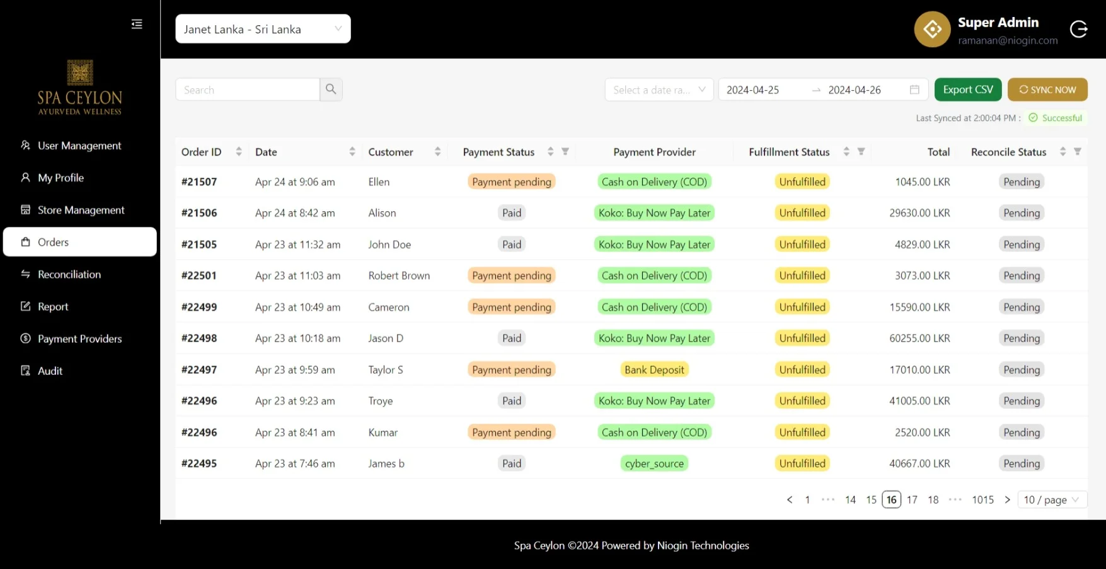
Task: Open the Janet Lanka store dropdown
Action: 263,29
